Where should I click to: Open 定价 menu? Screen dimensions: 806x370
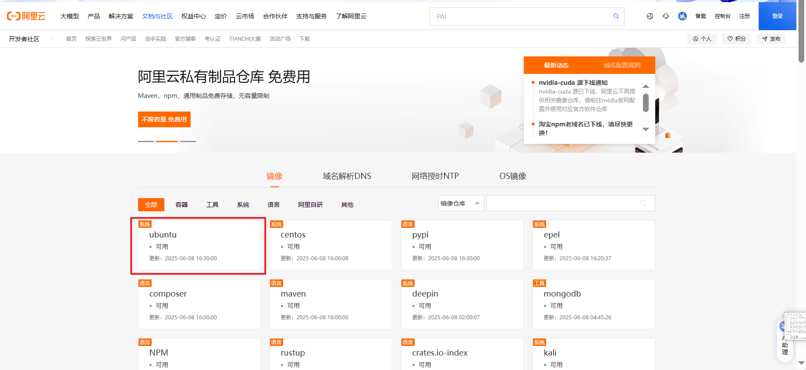[221, 16]
